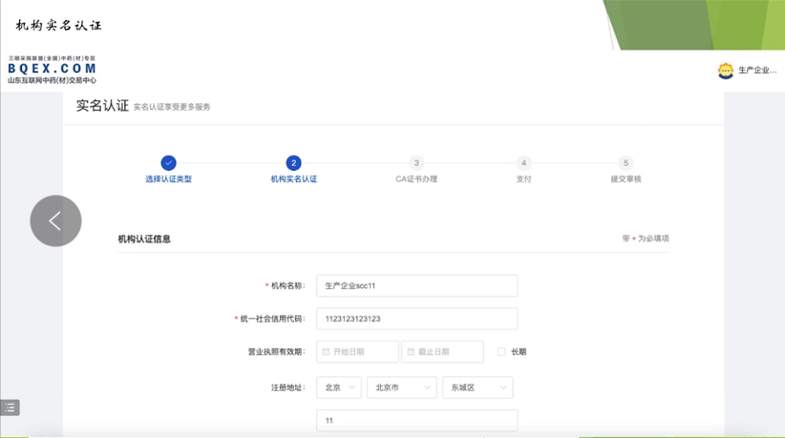Click the calendar icon in 开始日期 field
Screen dimensions: 785x438
tap(326, 352)
